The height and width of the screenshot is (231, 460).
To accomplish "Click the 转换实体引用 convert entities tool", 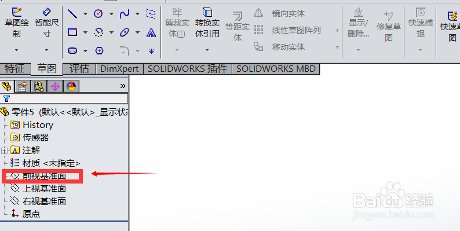I will (207, 23).
